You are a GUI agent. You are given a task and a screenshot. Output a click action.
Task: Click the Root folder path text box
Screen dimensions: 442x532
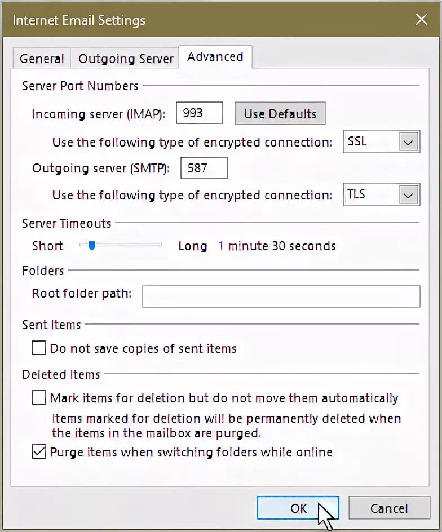(281, 296)
